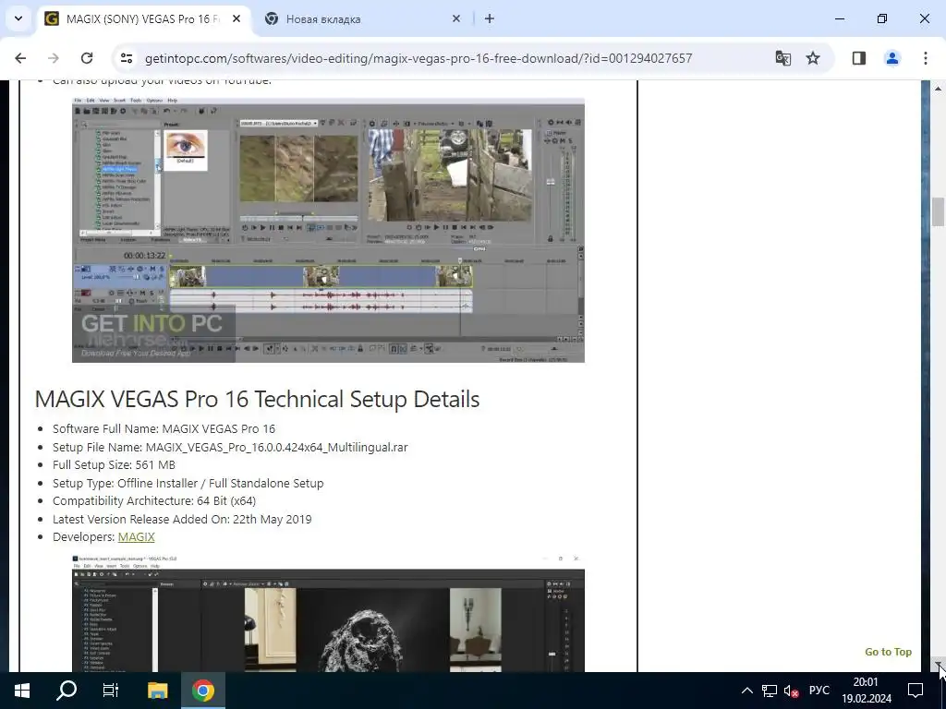Click the address bar URL
946x709 pixels.
pyautogui.click(x=418, y=58)
